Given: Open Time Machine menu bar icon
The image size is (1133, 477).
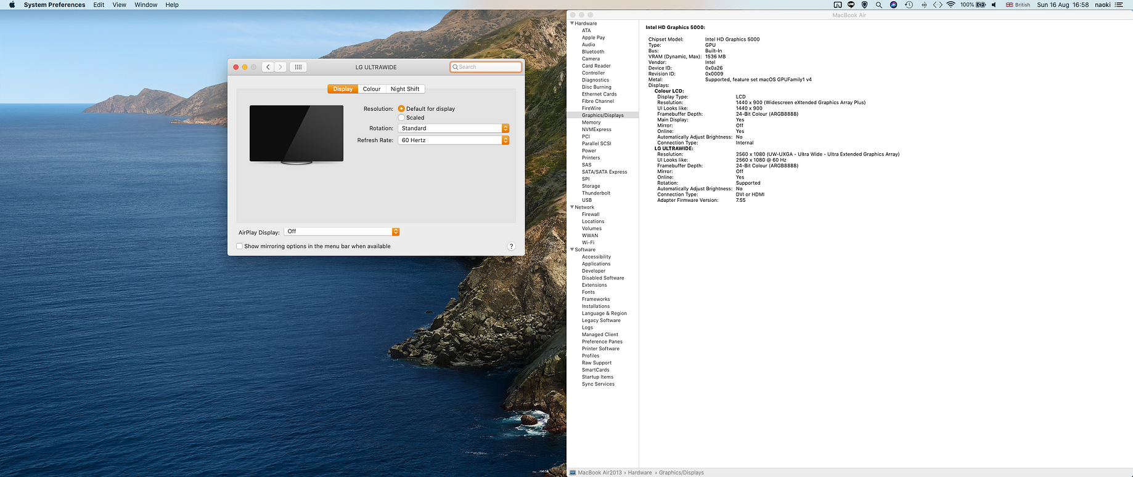Looking at the screenshot, I should pyautogui.click(x=909, y=4).
